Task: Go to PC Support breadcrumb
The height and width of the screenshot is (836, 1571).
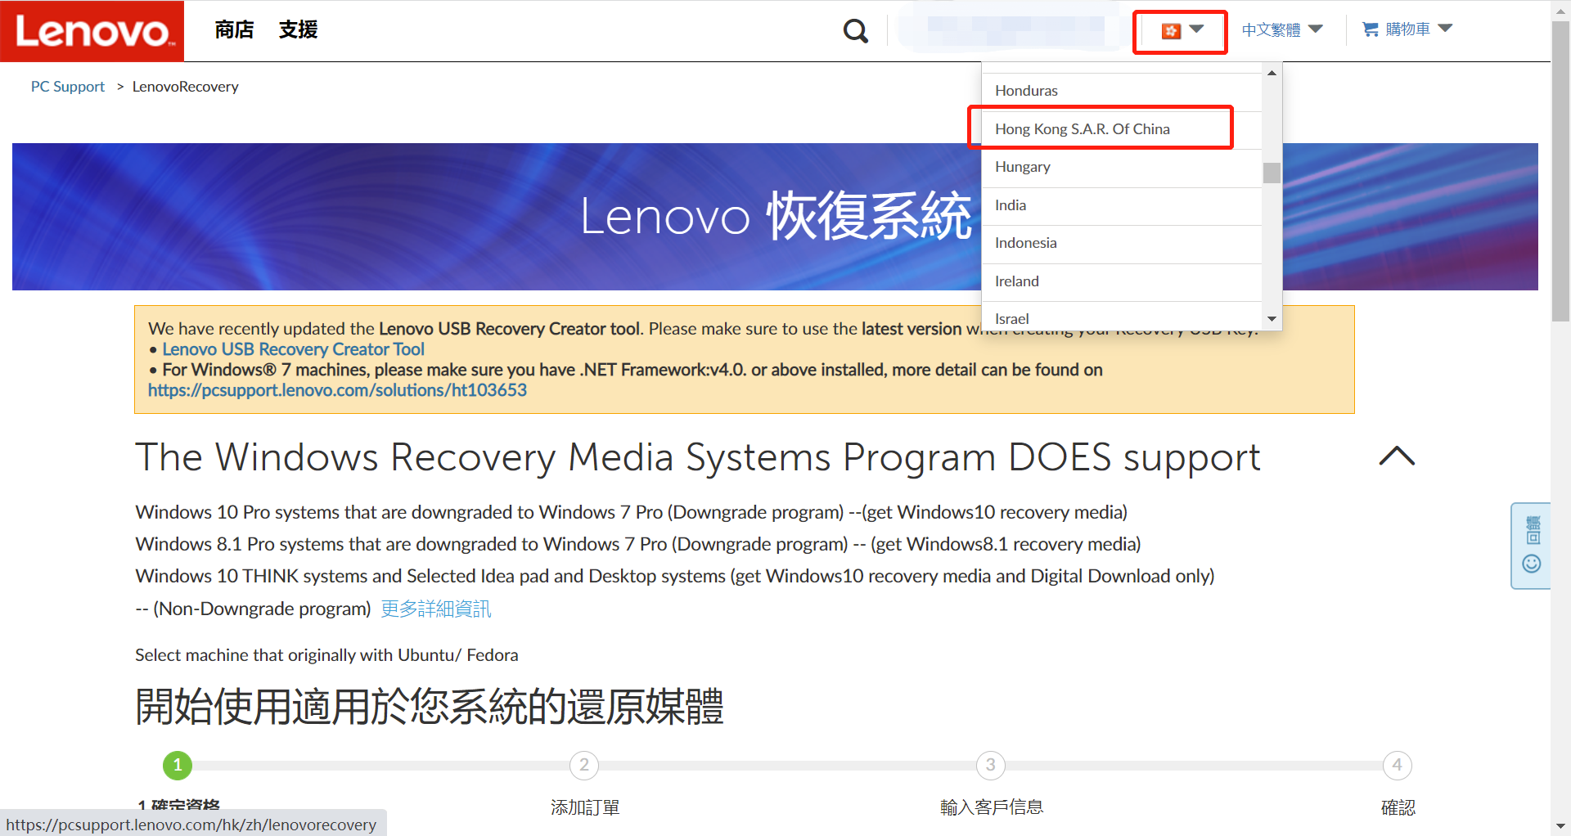Action: click(x=68, y=87)
